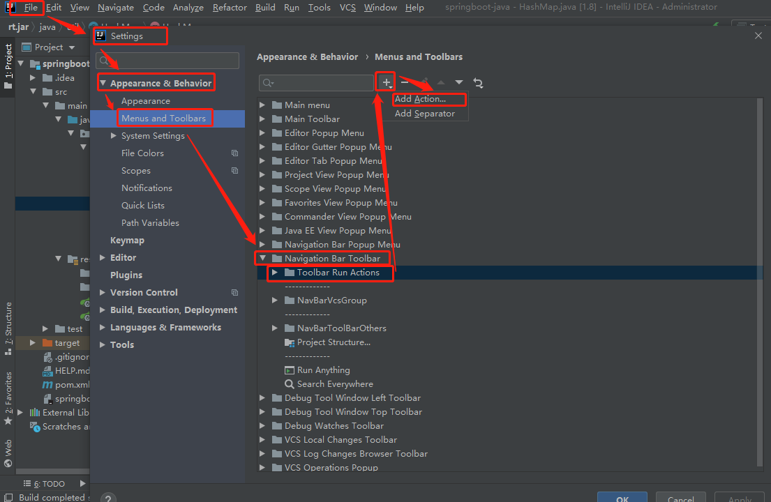Click the help question mark button

point(108,498)
